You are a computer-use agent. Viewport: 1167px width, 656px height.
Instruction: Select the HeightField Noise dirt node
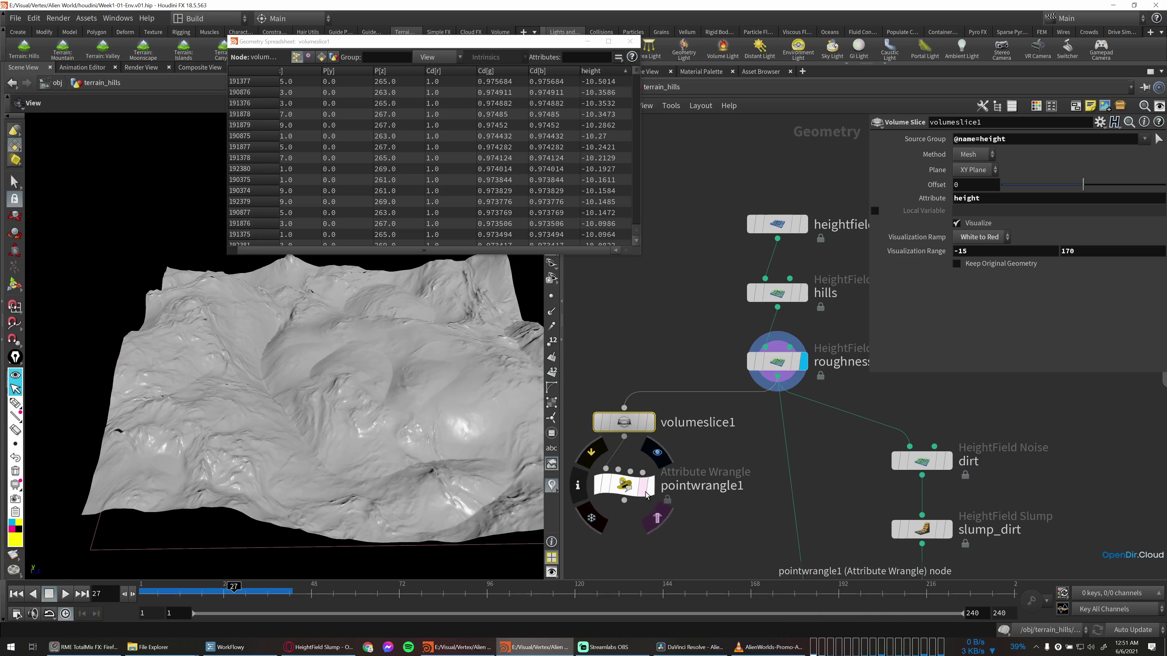(922, 460)
